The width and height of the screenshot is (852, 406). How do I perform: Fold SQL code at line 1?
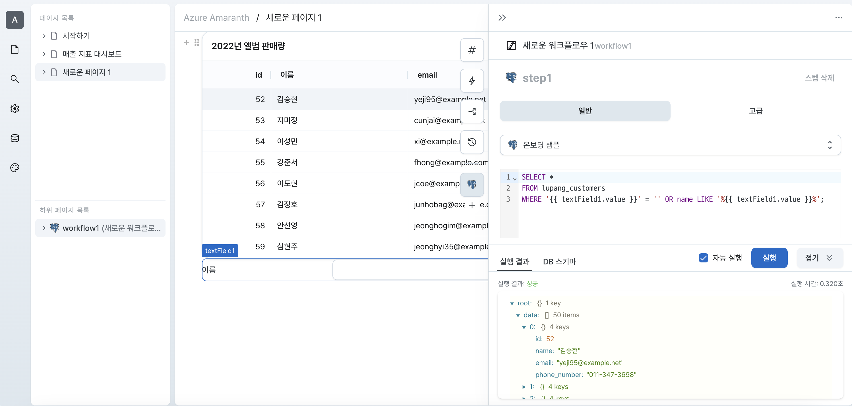pos(515,179)
